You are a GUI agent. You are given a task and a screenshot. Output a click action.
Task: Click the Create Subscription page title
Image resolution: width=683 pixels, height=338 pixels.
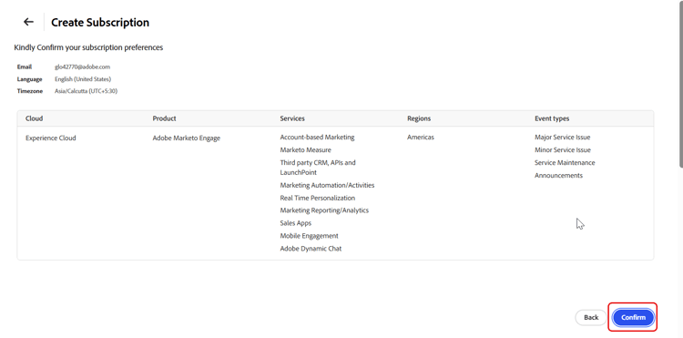pyautogui.click(x=100, y=22)
